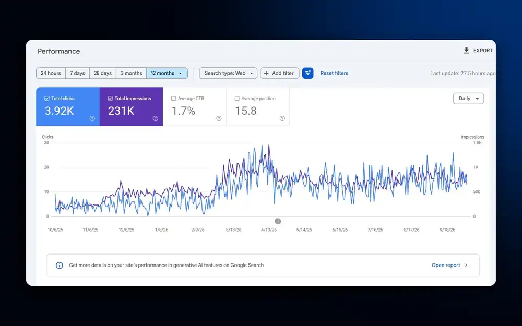
Task: Click the 7/16/26 date label on x-axis
Action: pos(375,230)
